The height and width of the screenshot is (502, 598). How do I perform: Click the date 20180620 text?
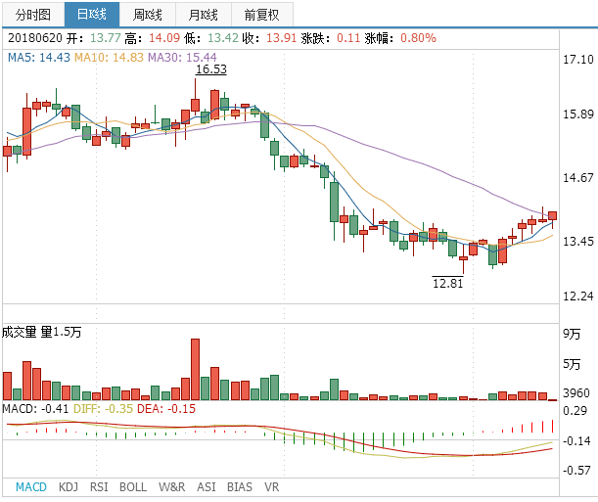[35, 38]
